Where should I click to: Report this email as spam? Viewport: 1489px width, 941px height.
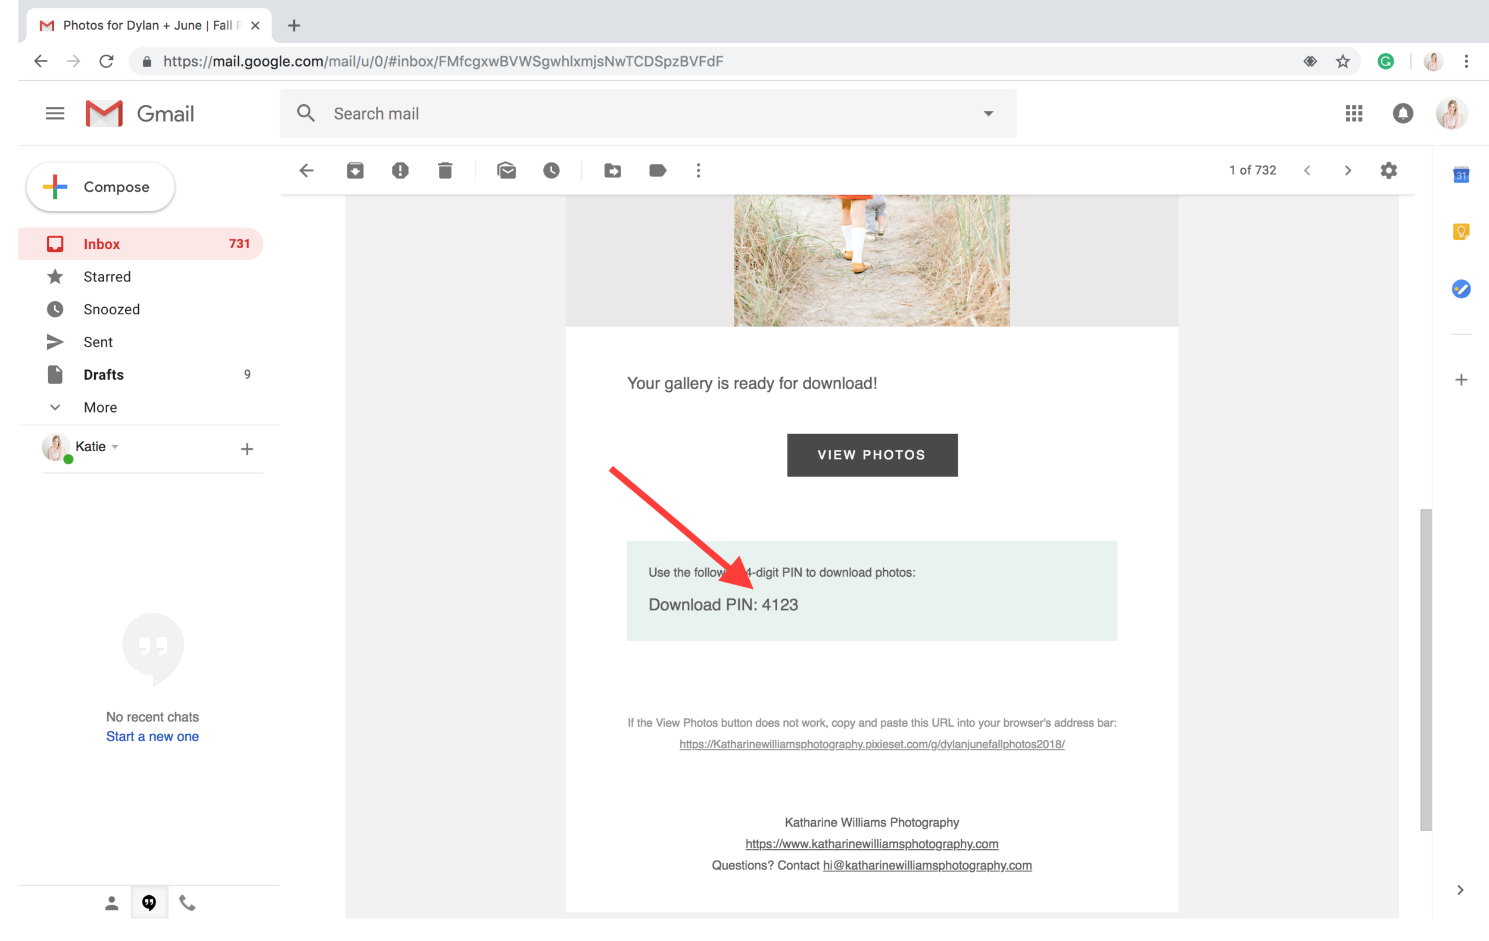(x=400, y=171)
